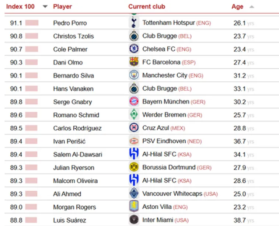Open Luis Suárez player page
The width and height of the screenshot is (279, 226).
pyautogui.click(x=70, y=220)
